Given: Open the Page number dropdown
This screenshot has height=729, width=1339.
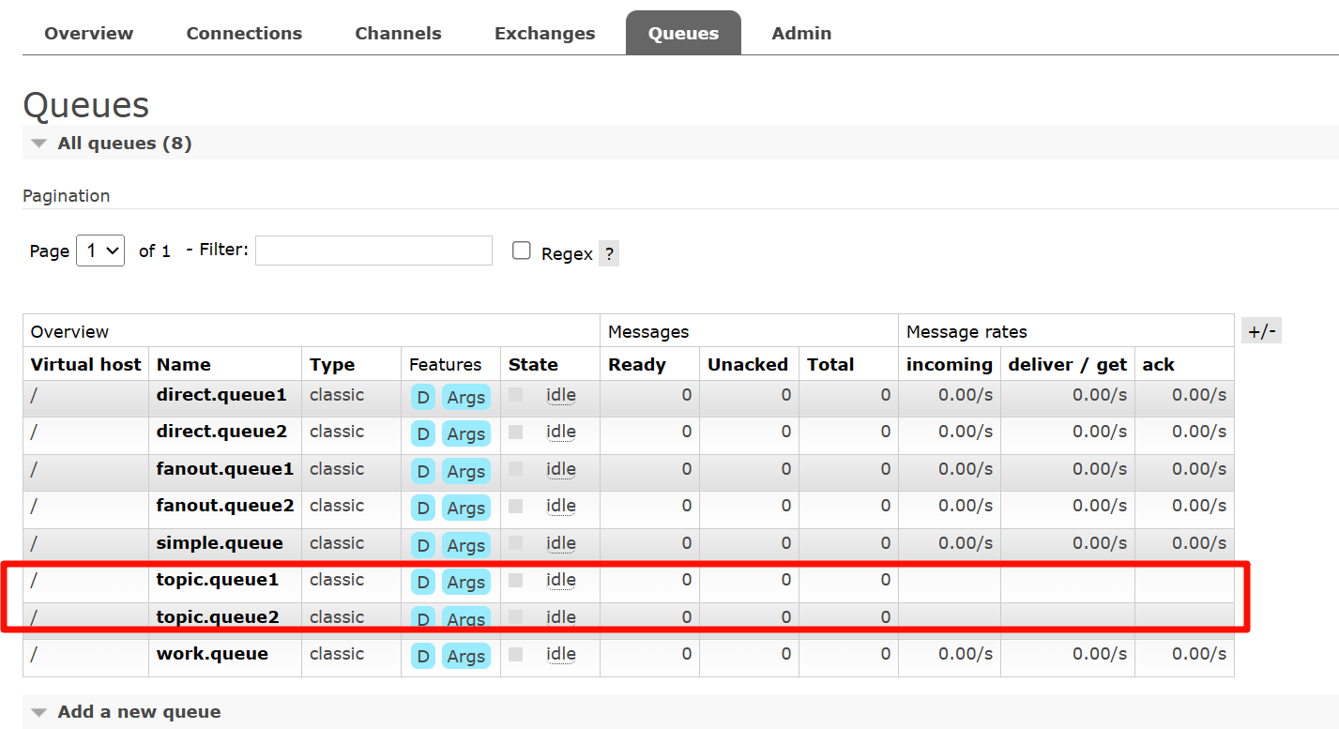Looking at the screenshot, I should tap(100, 251).
